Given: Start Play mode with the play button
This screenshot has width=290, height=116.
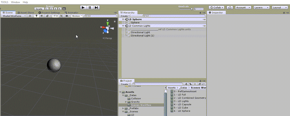Looking at the screenshot, I should [x=84, y=8].
